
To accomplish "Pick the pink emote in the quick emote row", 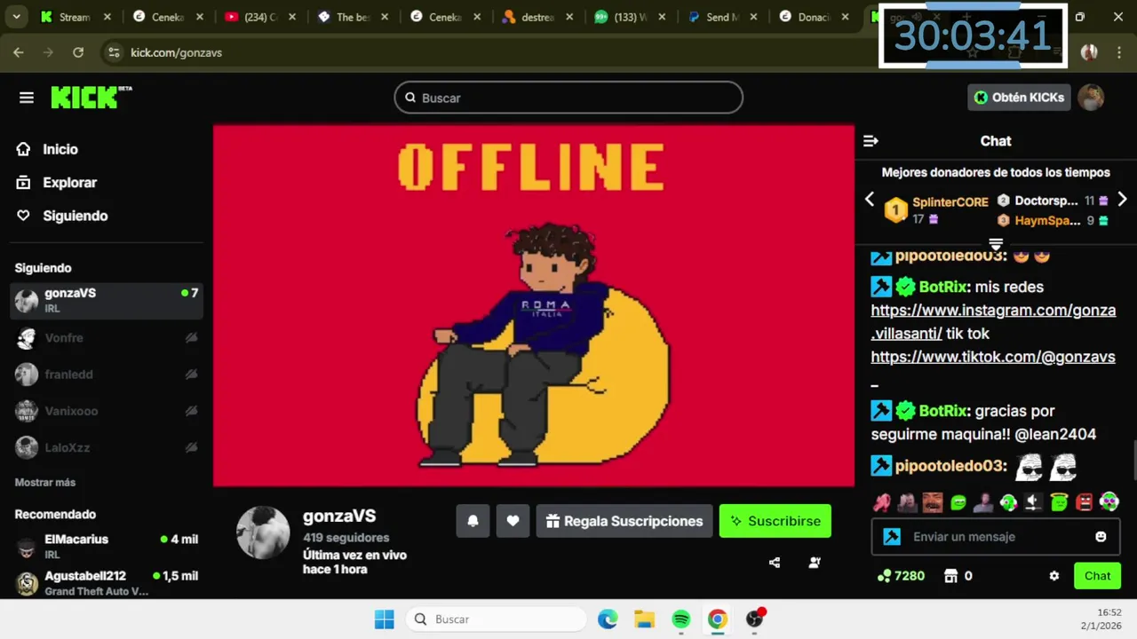I will 881,502.
